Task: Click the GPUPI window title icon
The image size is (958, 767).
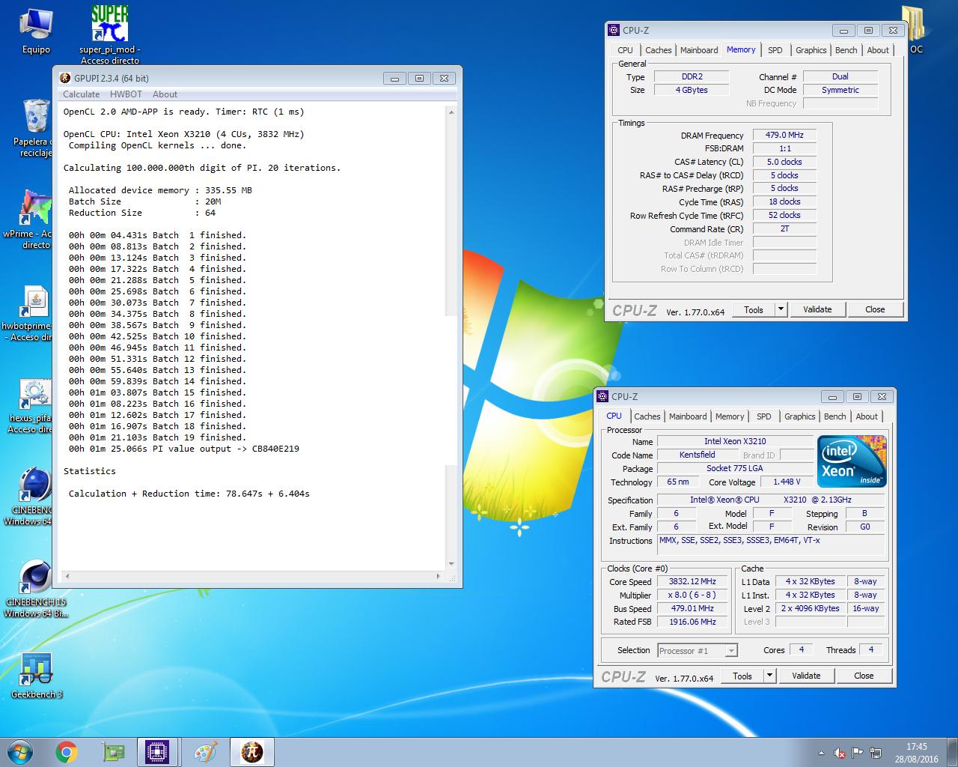Action: point(66,78)
